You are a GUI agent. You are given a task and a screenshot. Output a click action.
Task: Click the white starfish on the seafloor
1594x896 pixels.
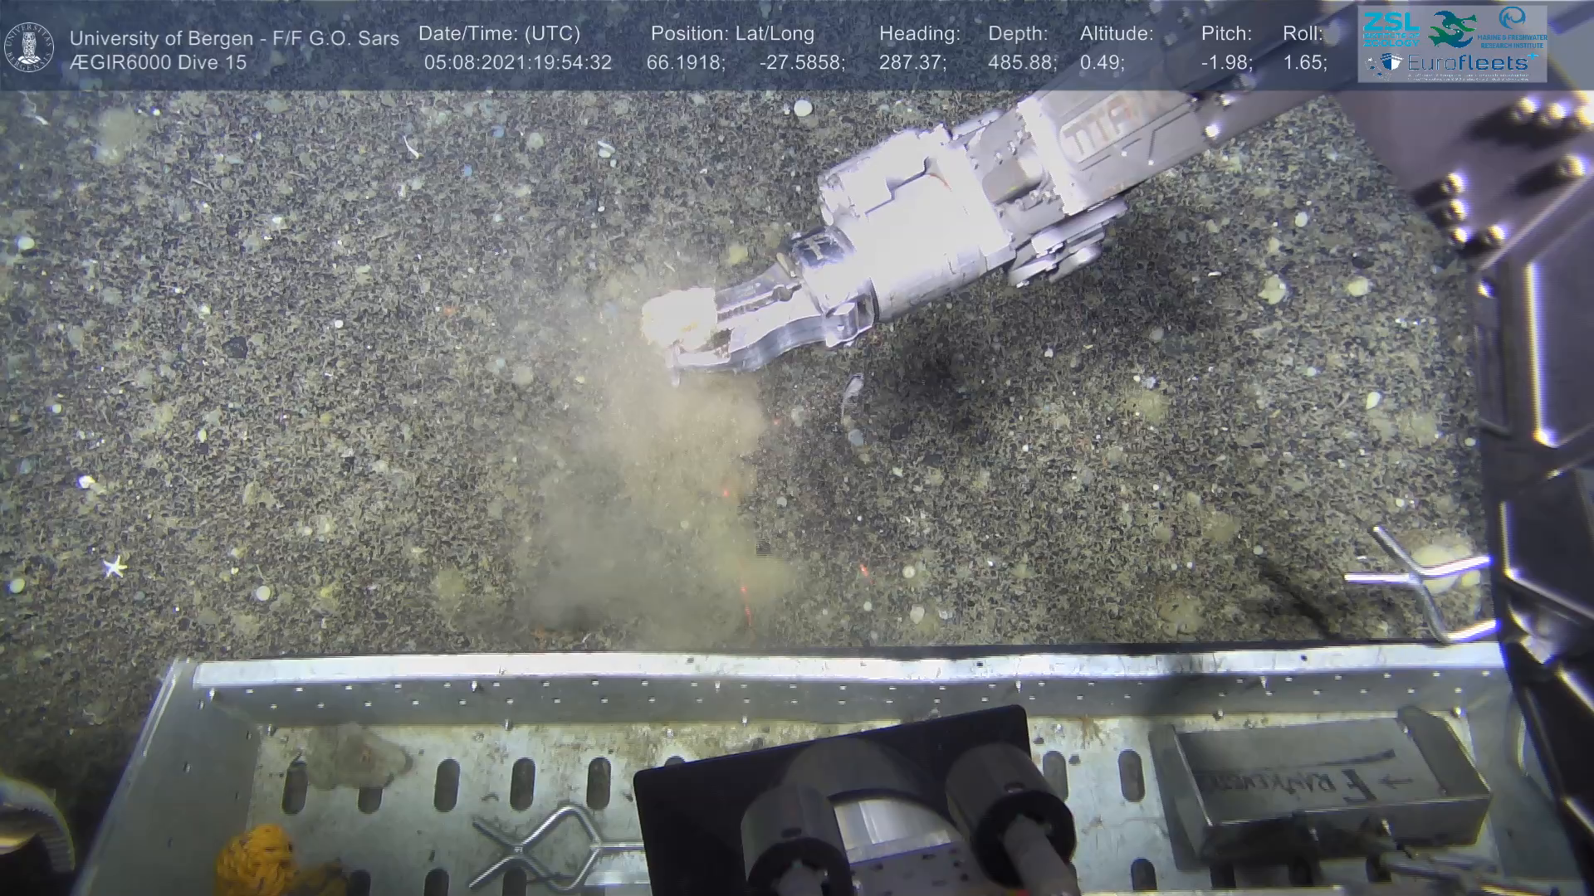114,567
